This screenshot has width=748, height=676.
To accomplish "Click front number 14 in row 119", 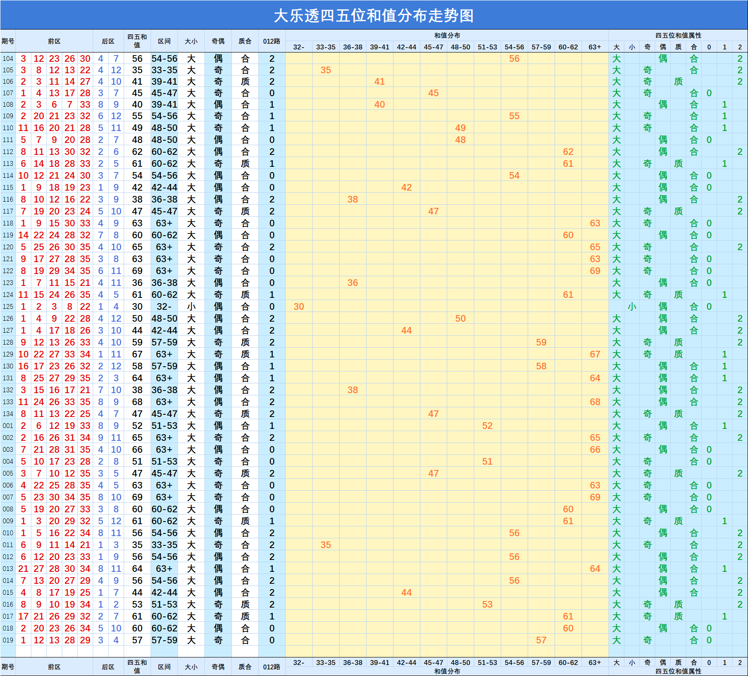I will click(x=23, y=235).
